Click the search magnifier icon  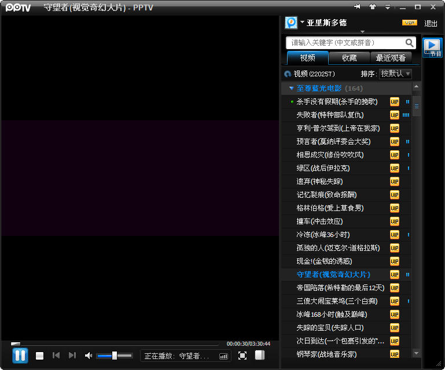[410, 43]
